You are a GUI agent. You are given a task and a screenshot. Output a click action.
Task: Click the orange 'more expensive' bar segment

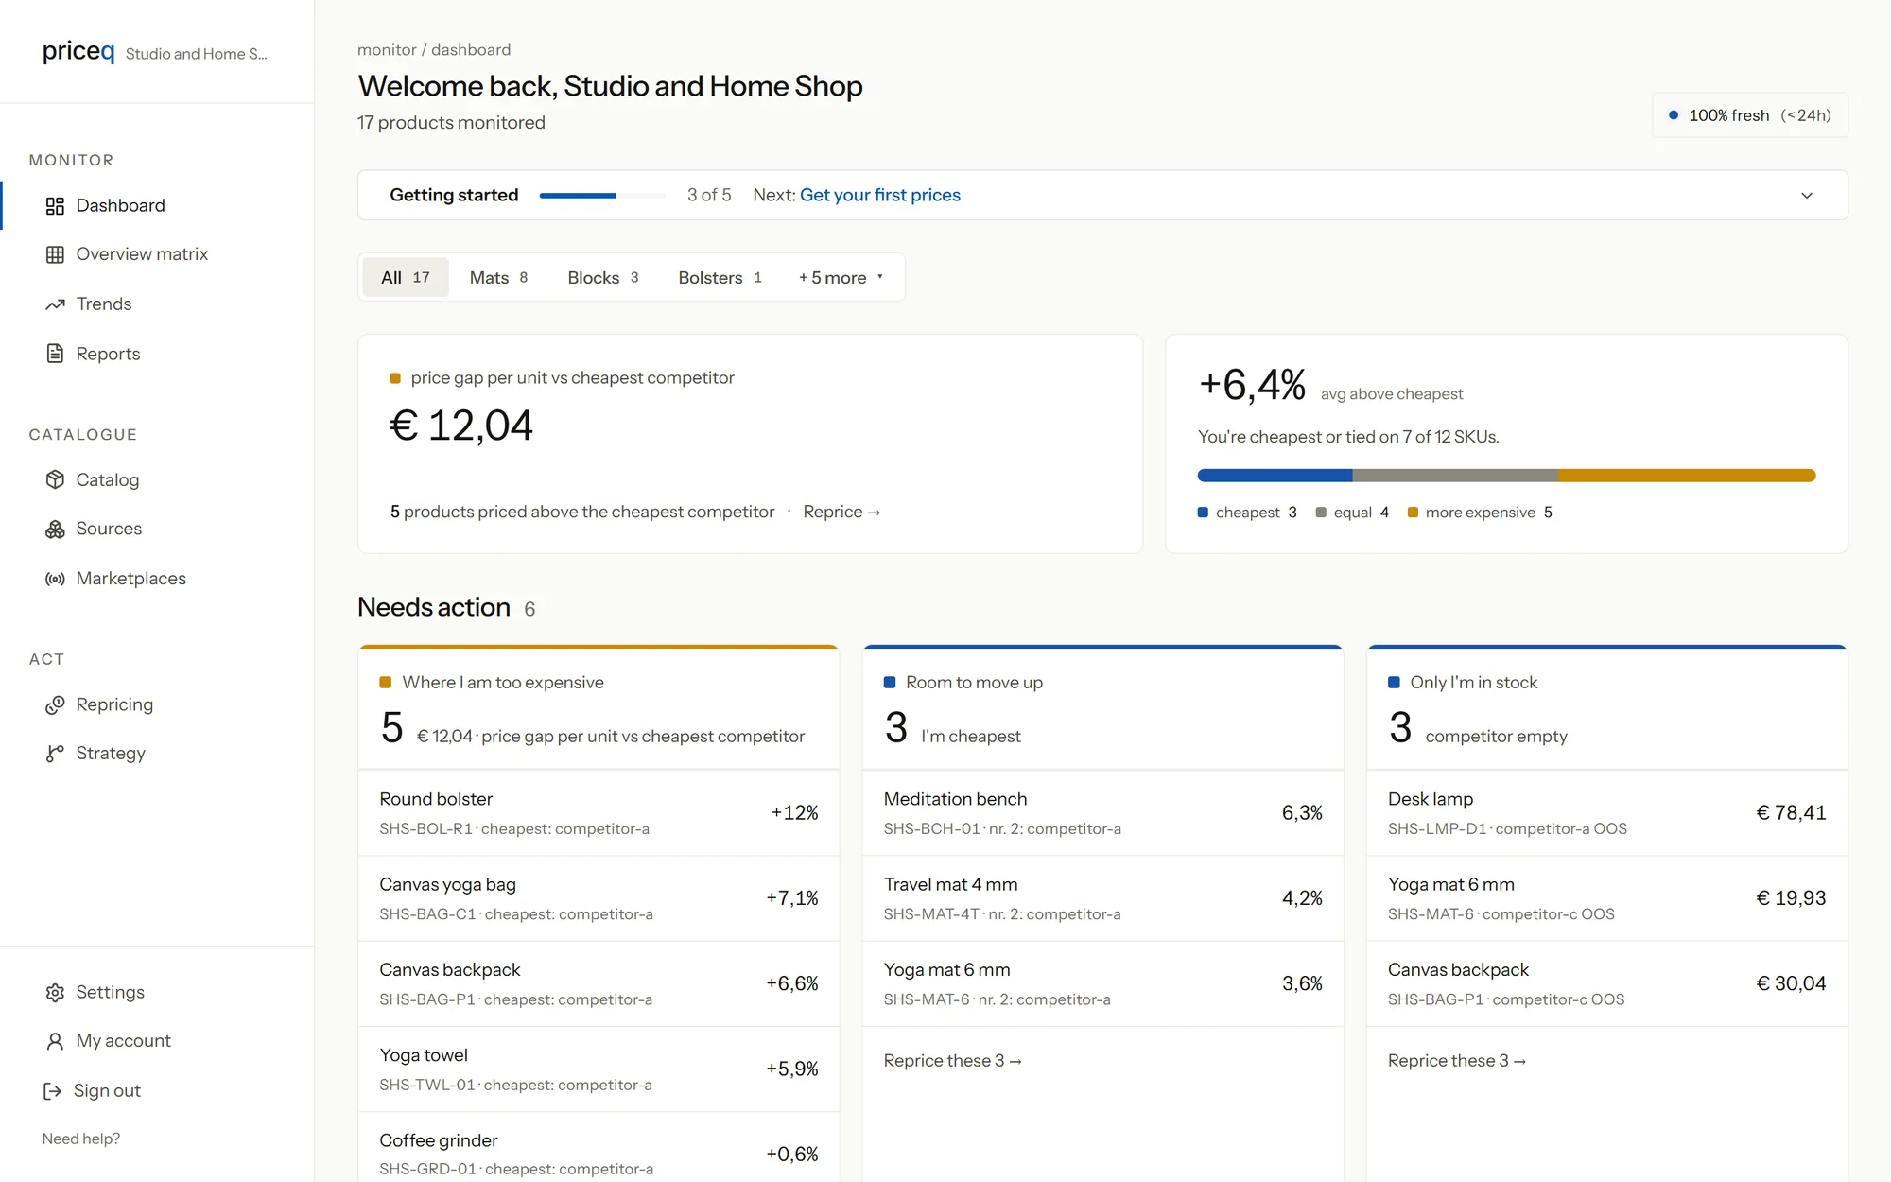click(1687, 476)
